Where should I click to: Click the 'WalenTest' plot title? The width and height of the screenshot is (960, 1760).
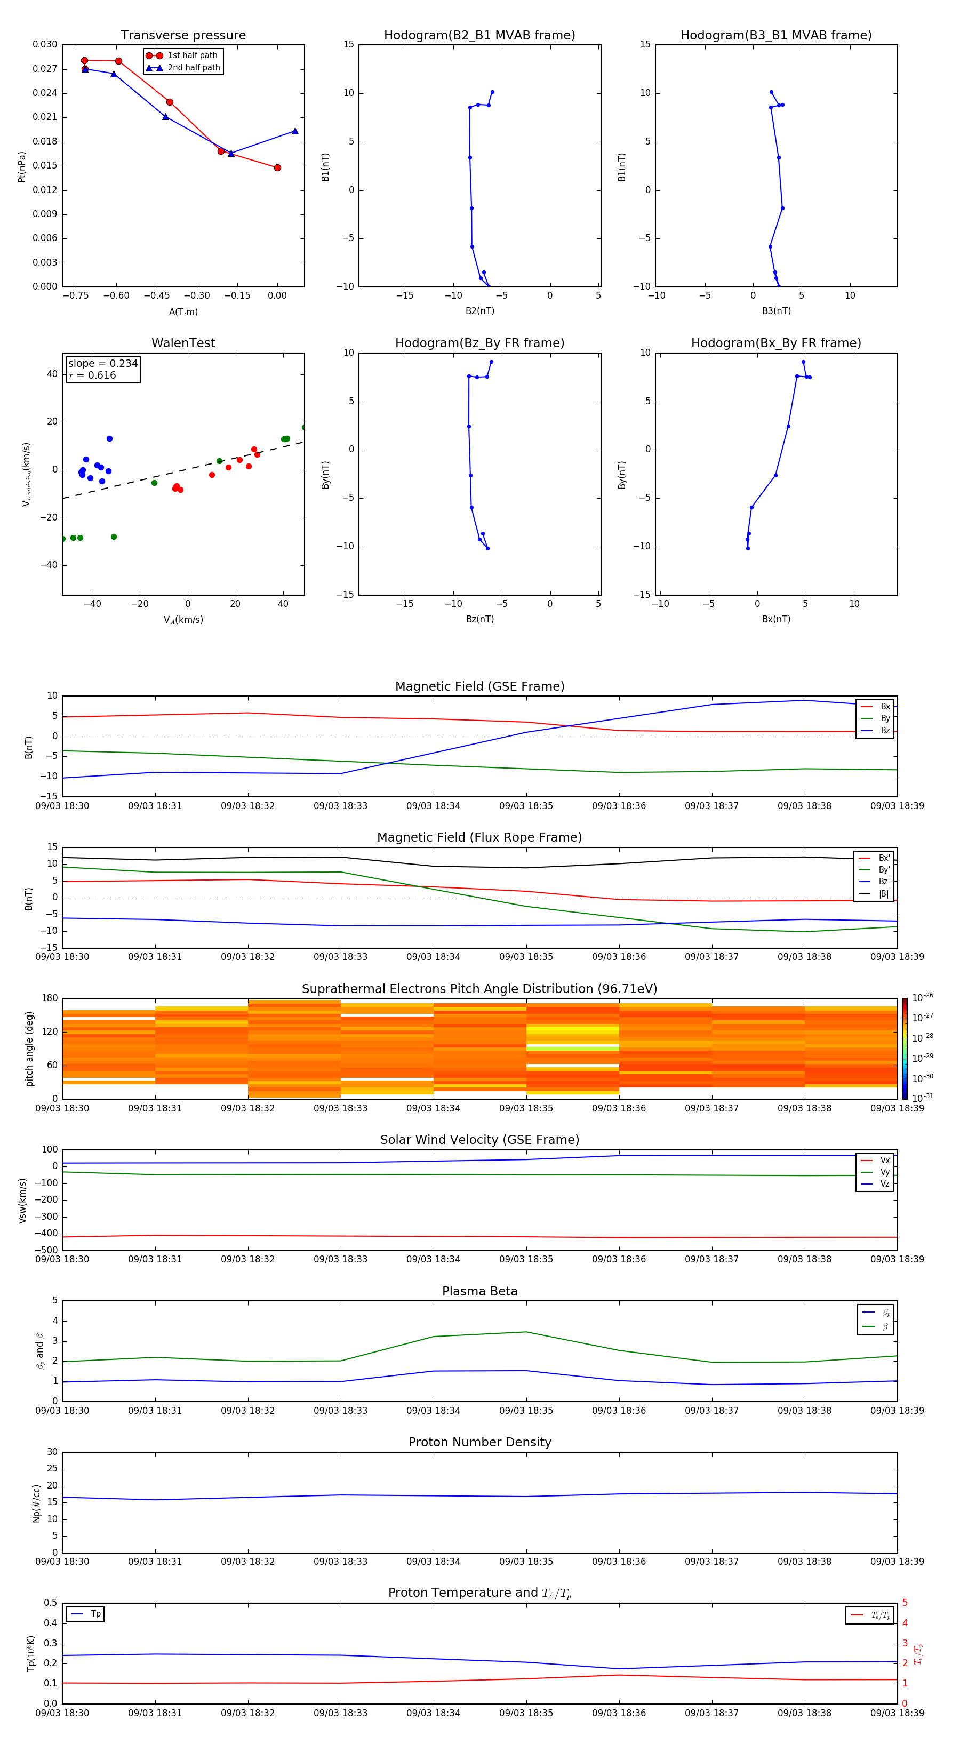[183, 343]
